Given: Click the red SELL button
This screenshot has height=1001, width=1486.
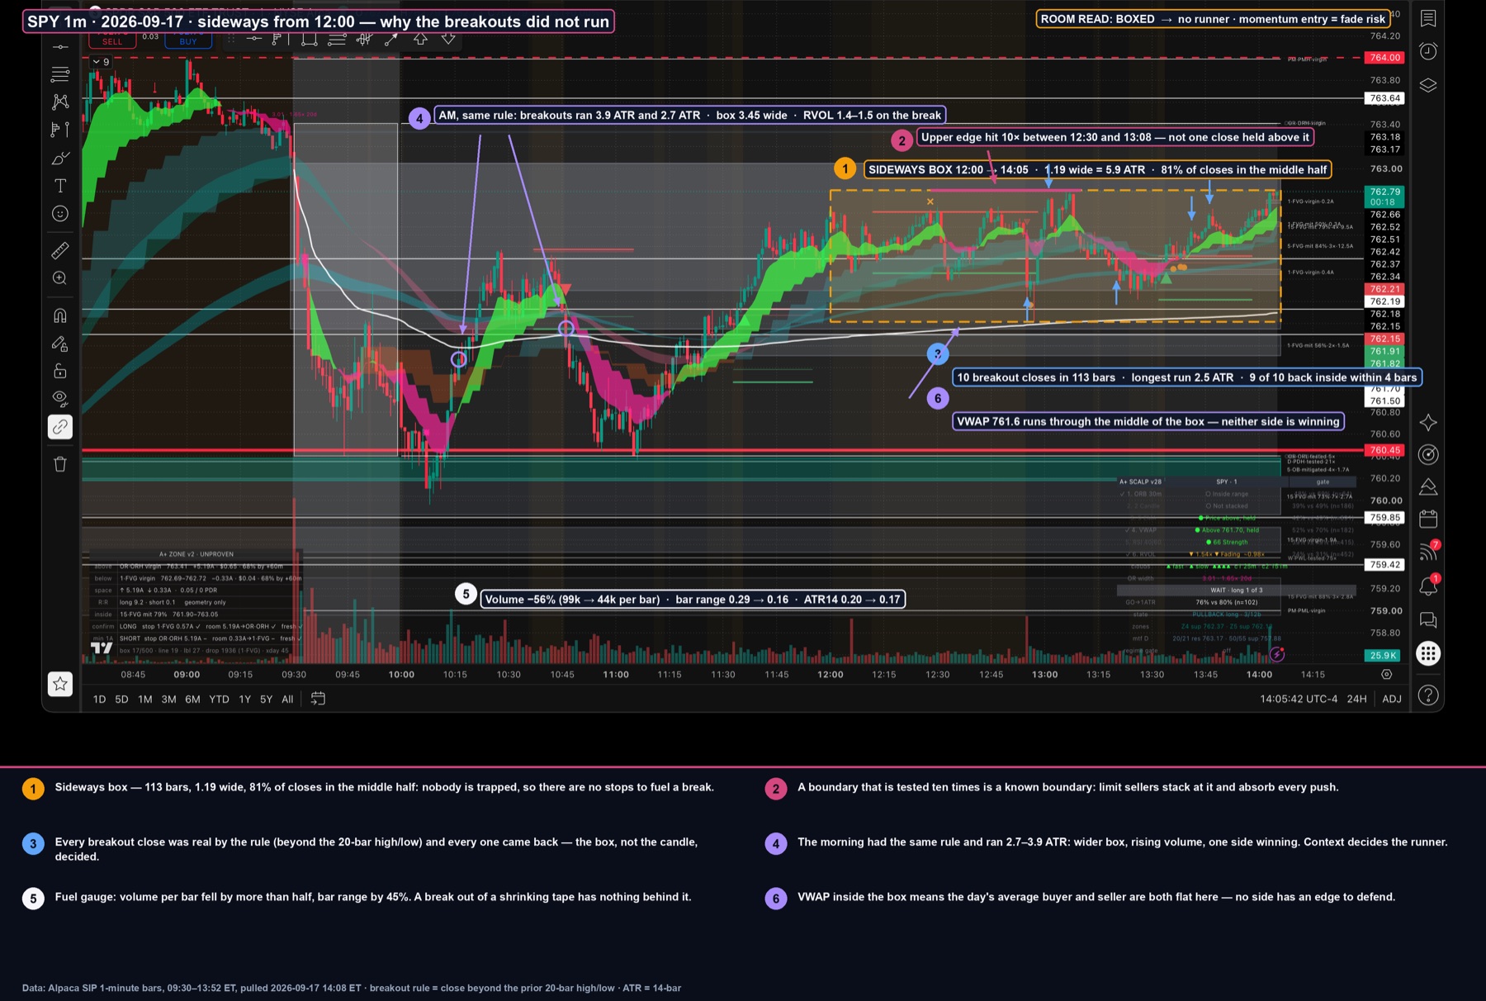Looking at the screenshot, I should [112, 41].
